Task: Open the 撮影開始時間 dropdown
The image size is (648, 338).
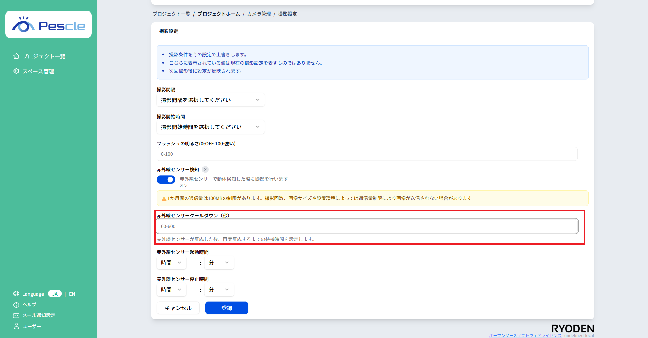Action: (210, 127)
